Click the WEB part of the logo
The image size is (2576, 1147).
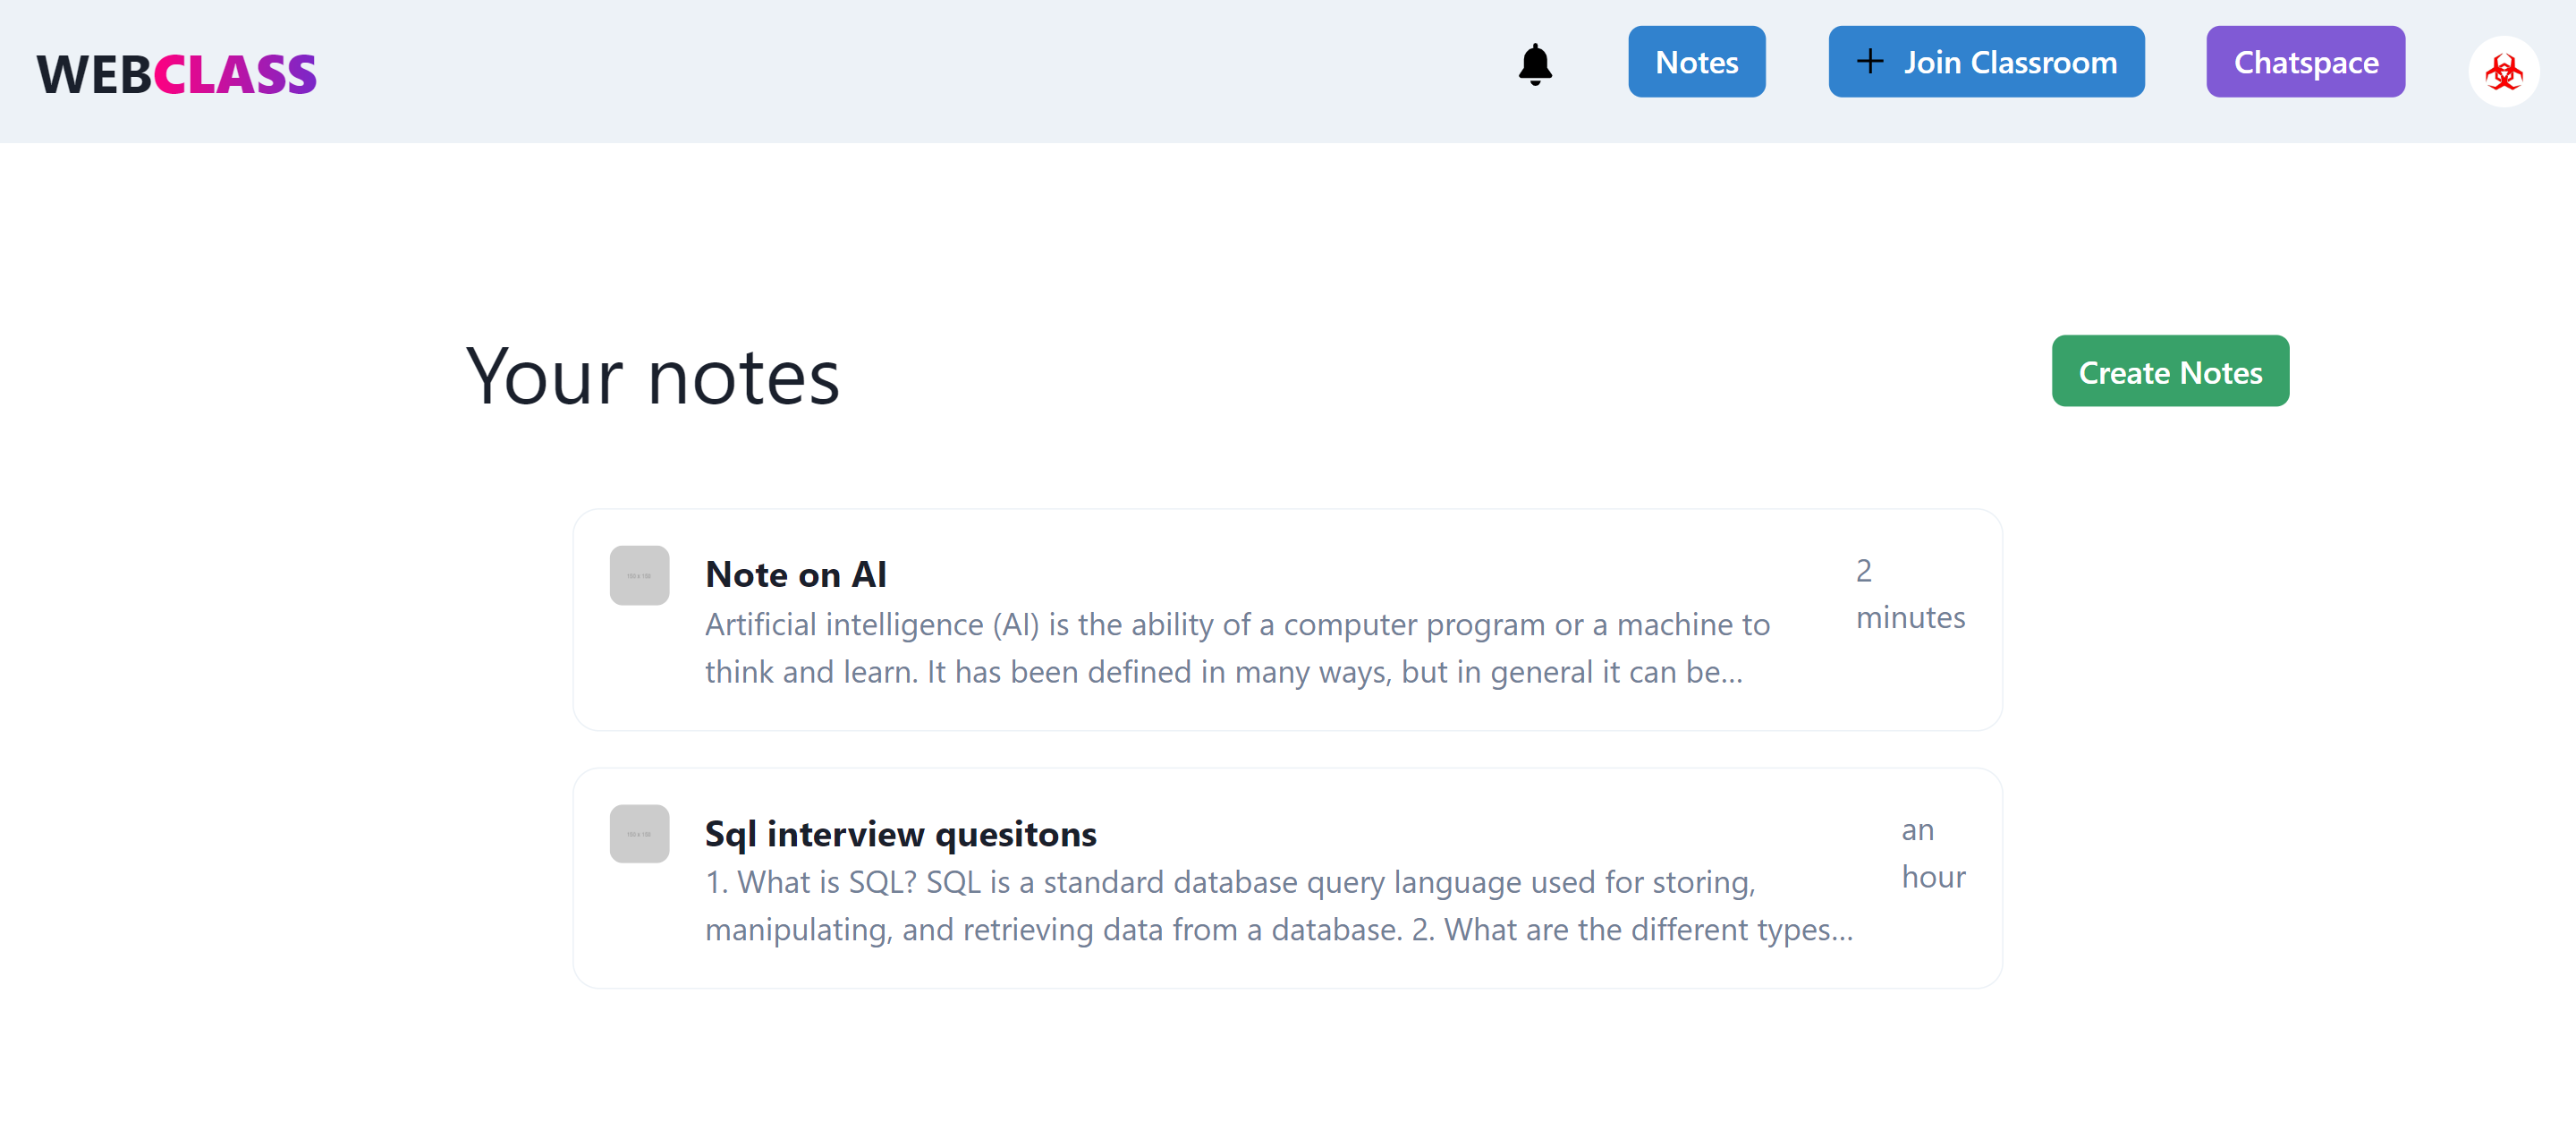95,71
